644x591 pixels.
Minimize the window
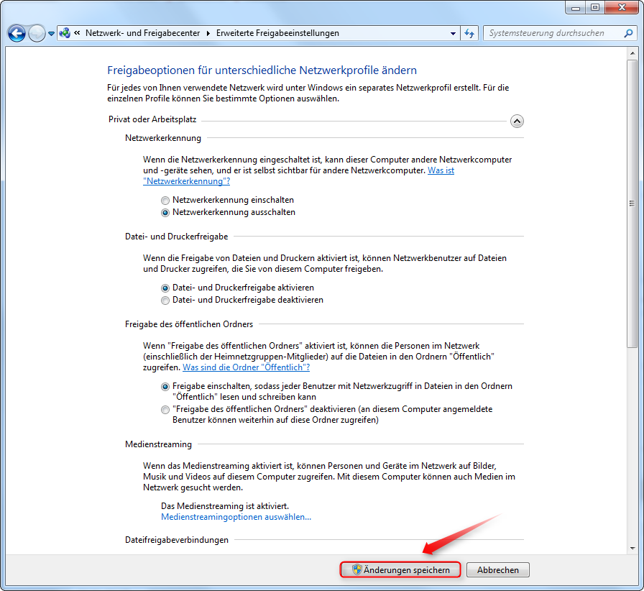pos(576,7)
